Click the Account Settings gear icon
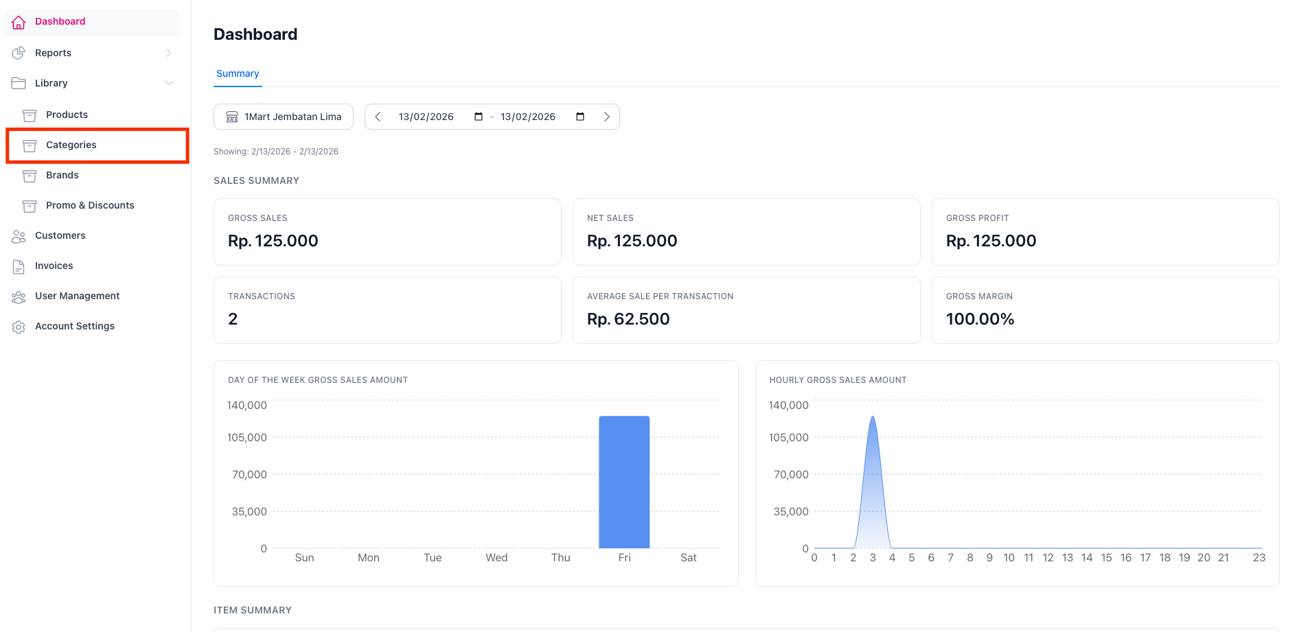 tap(19, 327)
